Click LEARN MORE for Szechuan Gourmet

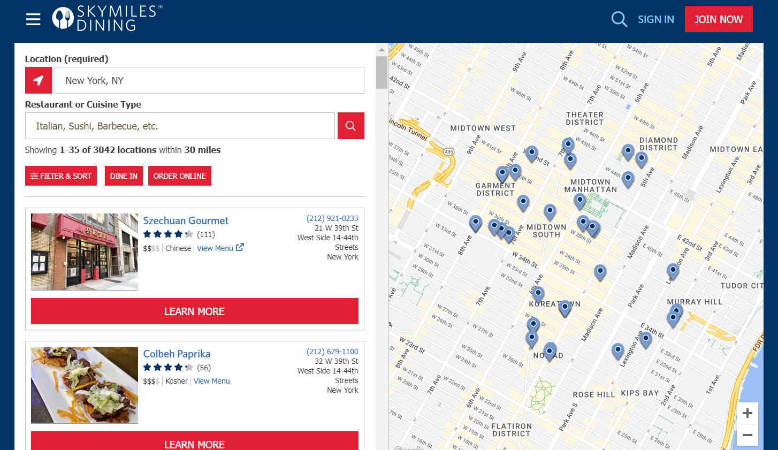pyautogui.click(x=195, y=311)
